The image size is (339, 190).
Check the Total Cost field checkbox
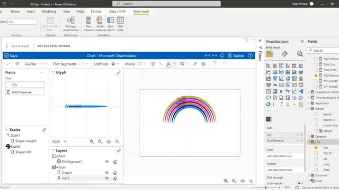316,64
